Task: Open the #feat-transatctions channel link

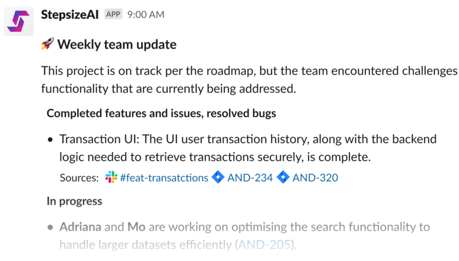Action: click(164, 177)
